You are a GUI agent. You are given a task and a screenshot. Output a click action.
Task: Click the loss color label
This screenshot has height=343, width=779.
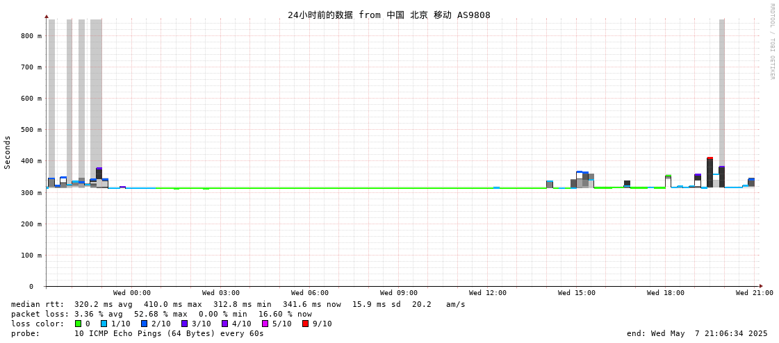(x=38, y=324)
